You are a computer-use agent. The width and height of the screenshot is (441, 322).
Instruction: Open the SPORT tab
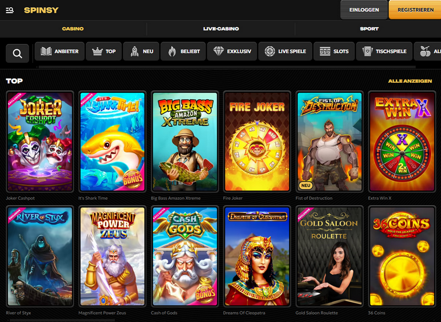point(369,29)
